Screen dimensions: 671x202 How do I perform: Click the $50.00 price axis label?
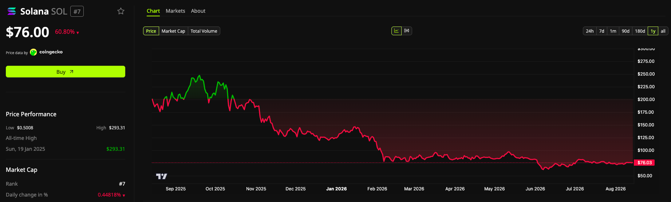pyautogui.click(x=645, y=176)
